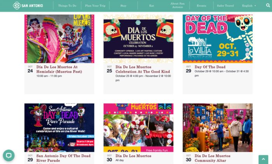Select the Stay menu item

[123, 5]
